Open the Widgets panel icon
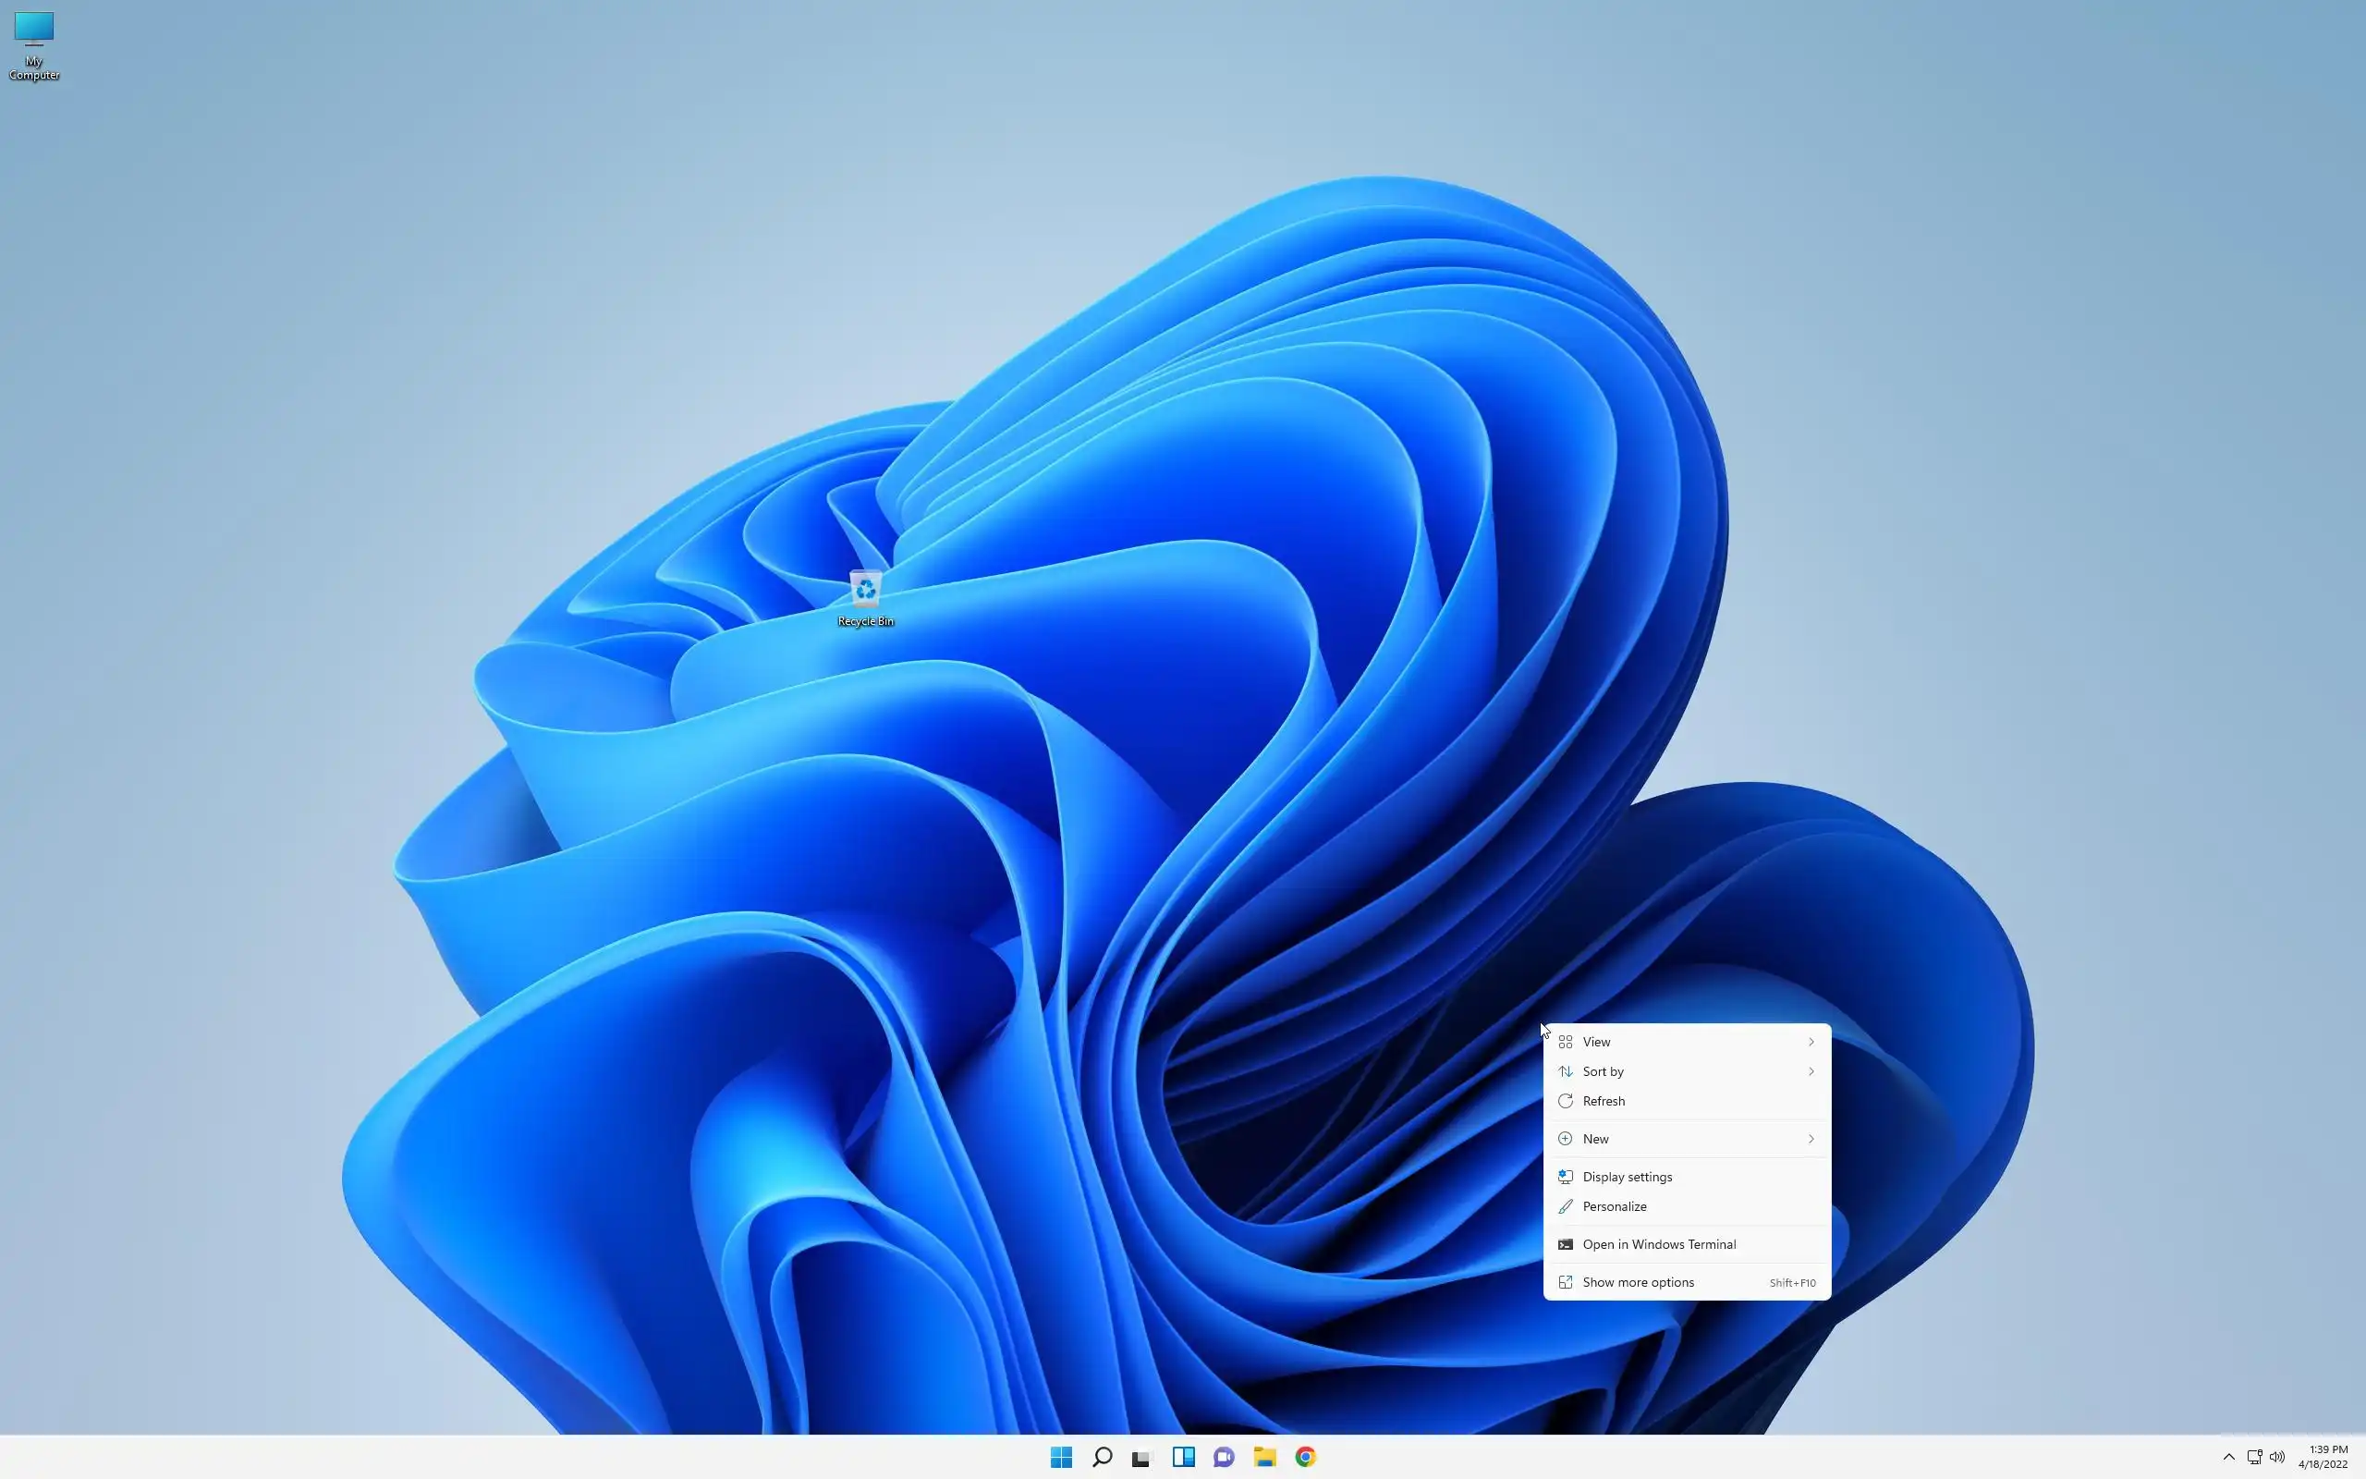 click(x=1183, y=1457)
